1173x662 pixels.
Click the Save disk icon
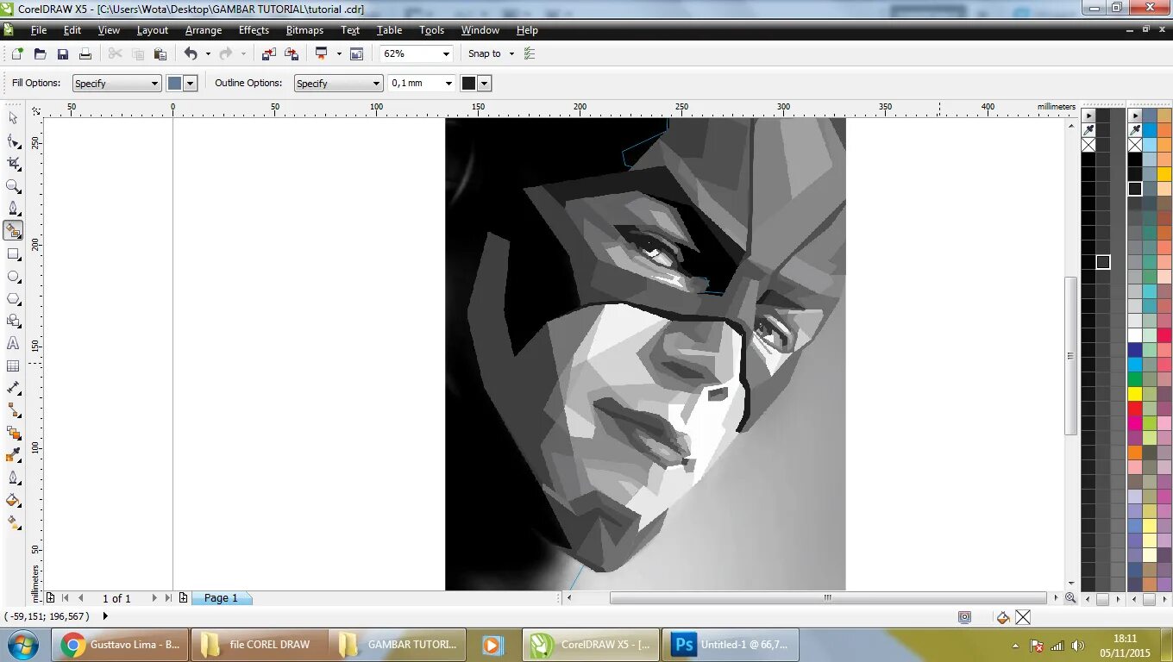[62, 53]
